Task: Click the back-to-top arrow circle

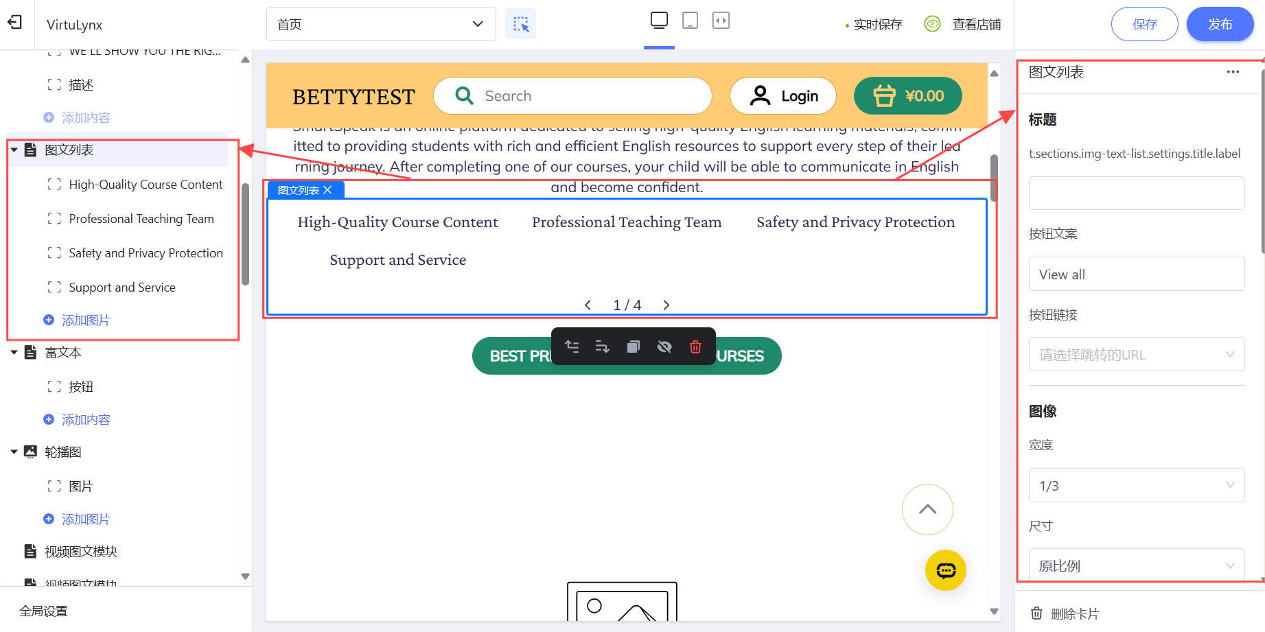Action: tap(927, 509)
